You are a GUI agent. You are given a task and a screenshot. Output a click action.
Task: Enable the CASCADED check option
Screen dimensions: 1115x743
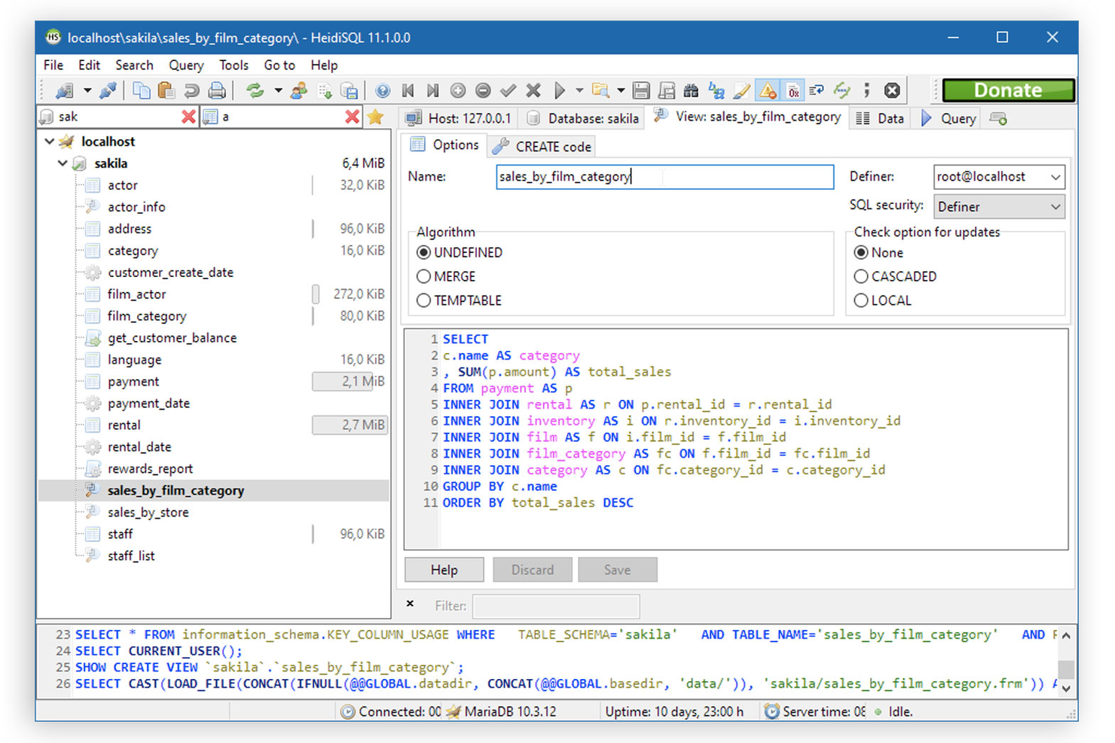click(861, 276)
